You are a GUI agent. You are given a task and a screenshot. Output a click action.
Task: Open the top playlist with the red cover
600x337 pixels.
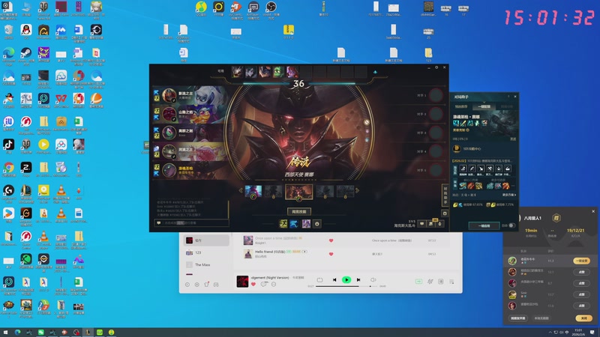[206, 240]
